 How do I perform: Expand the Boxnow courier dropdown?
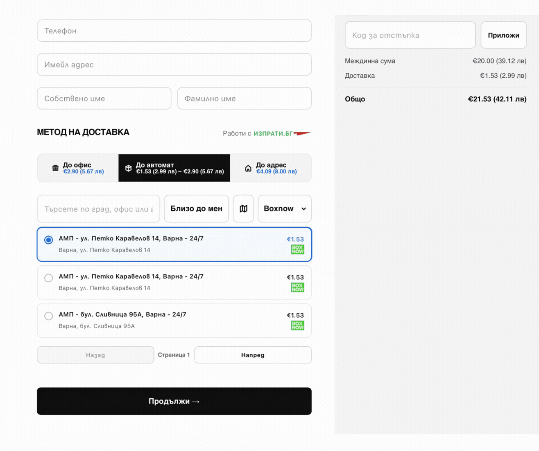click(285, 209)
